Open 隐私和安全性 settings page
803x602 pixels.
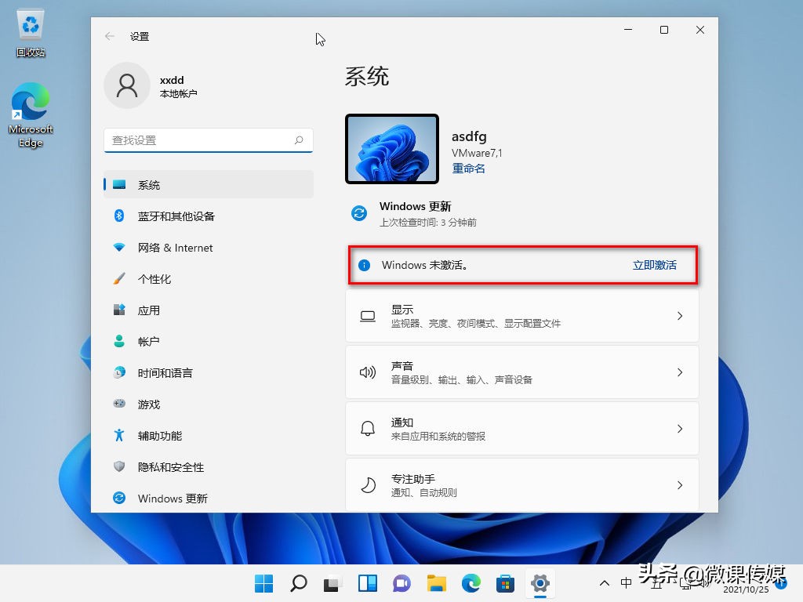209,466
